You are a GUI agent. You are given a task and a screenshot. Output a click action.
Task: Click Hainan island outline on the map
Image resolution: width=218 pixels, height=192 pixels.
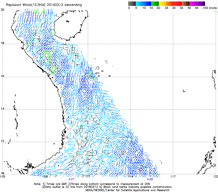[x=71, y=25]
